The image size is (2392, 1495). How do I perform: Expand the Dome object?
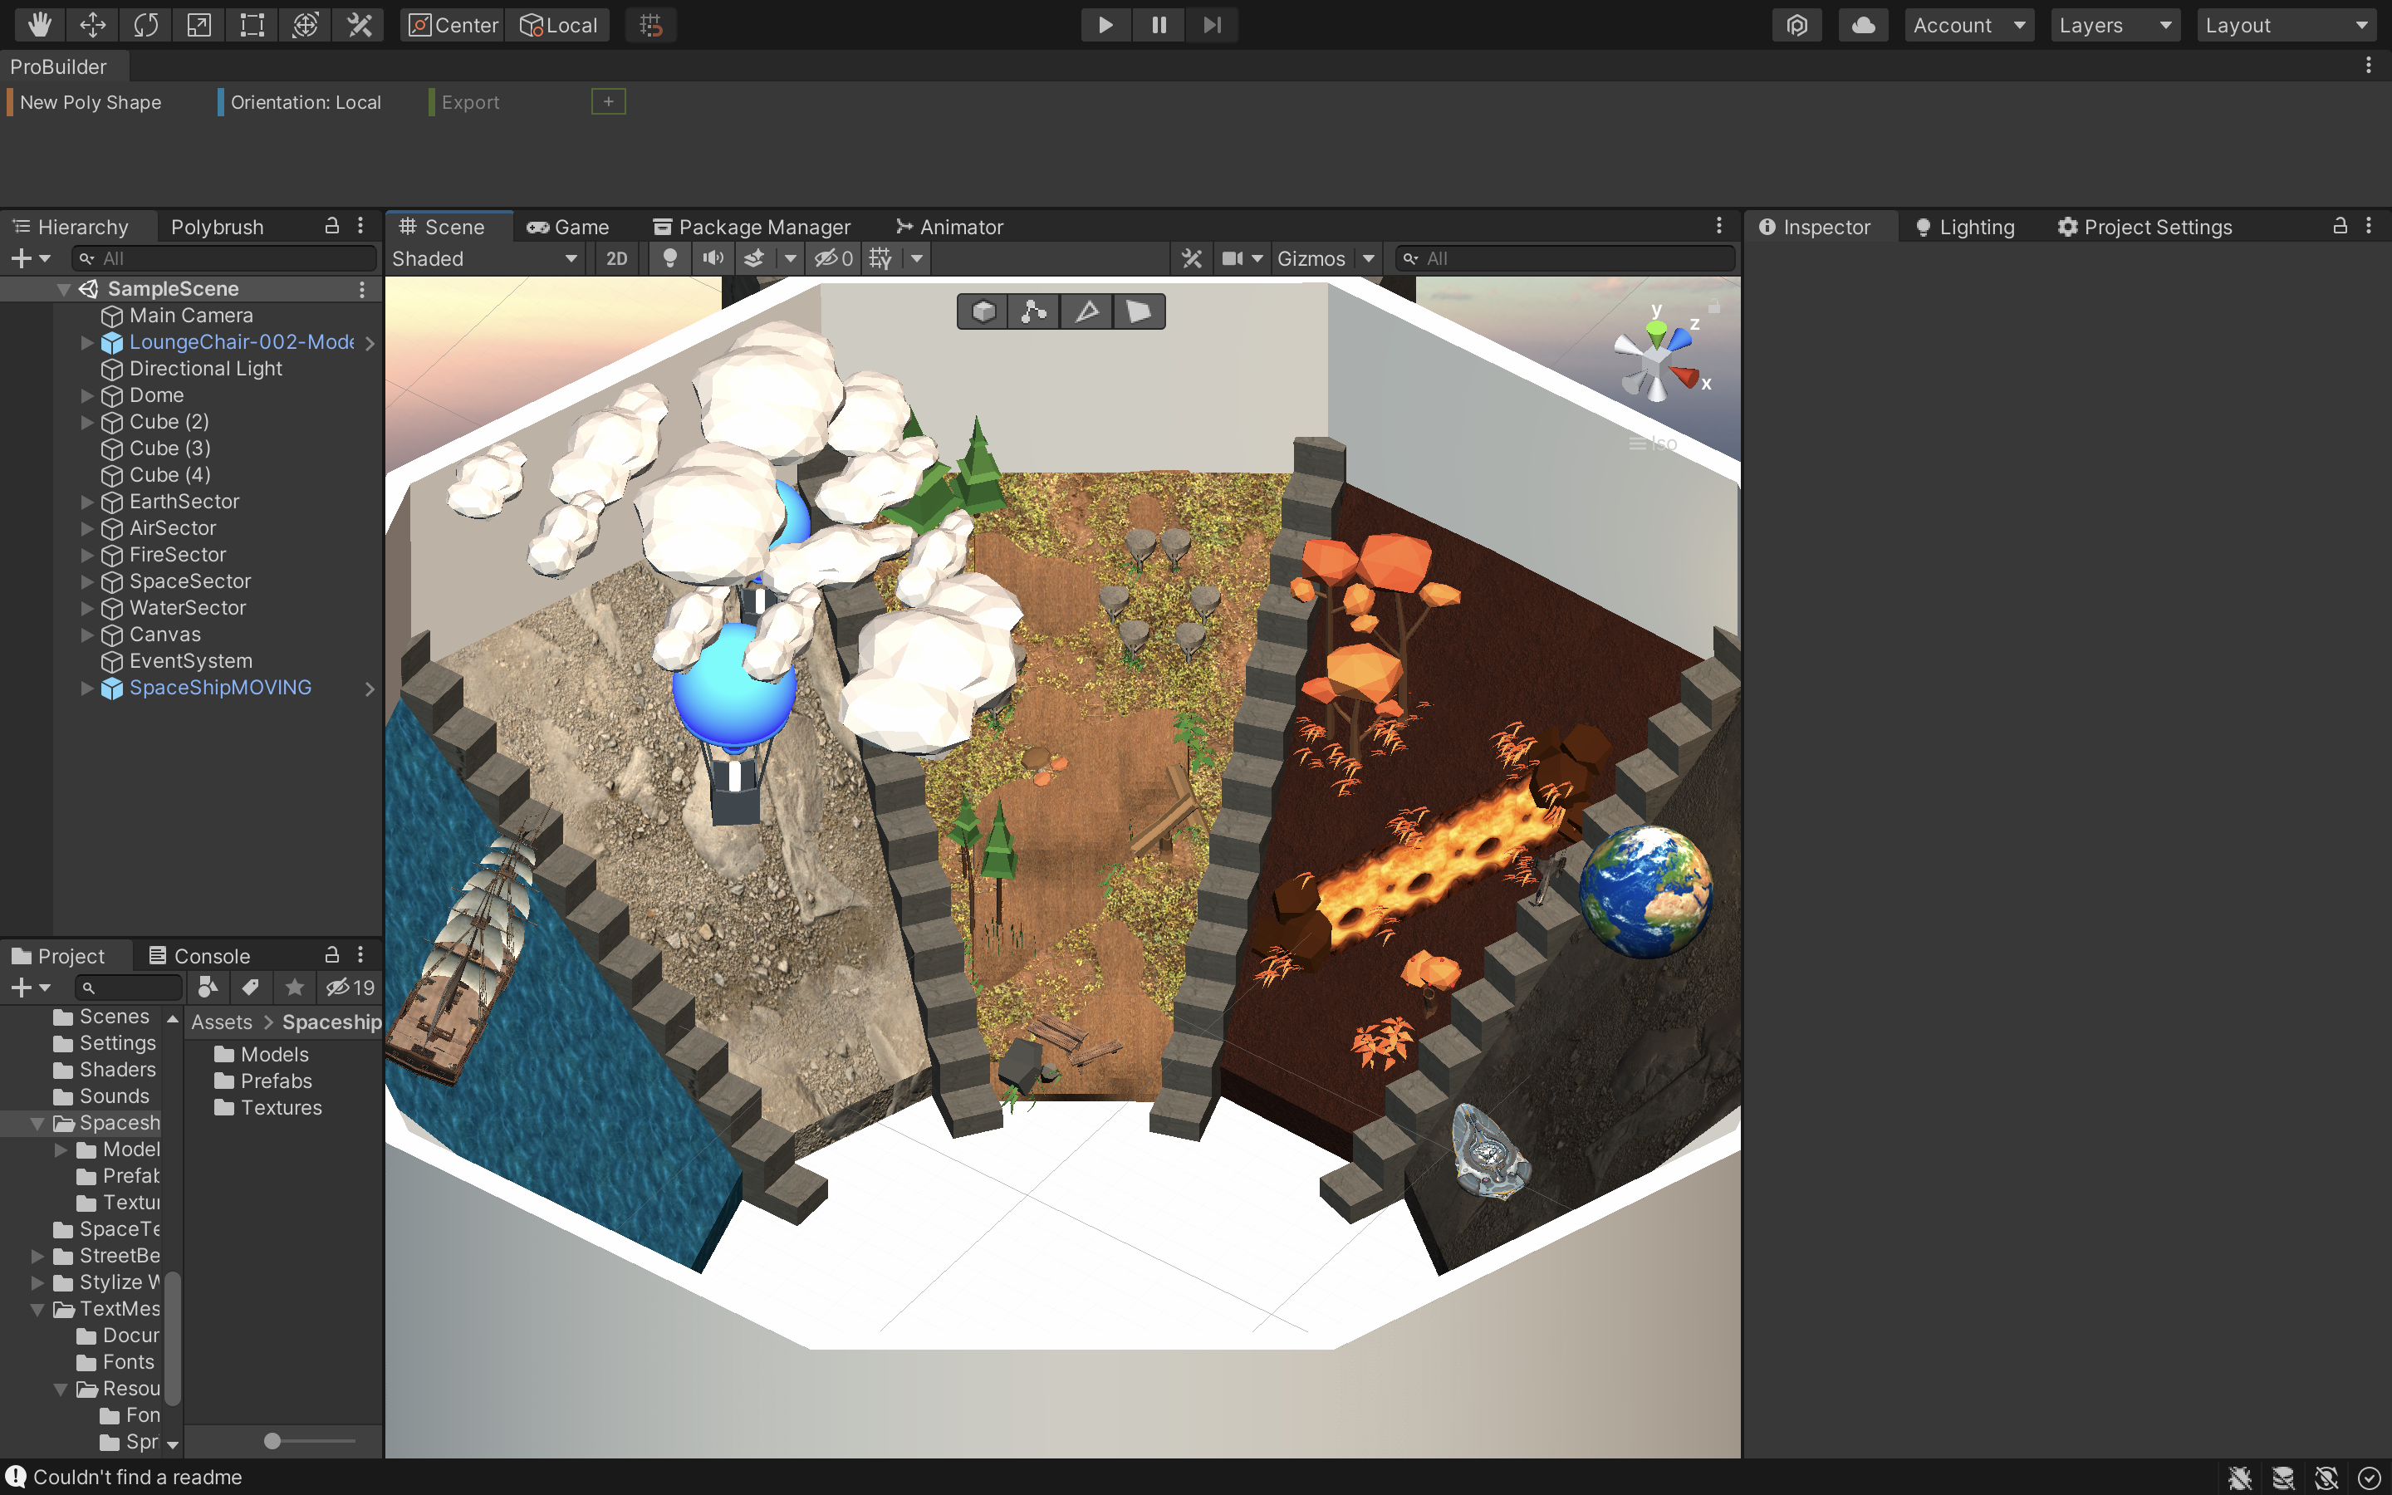coord(87,395)
